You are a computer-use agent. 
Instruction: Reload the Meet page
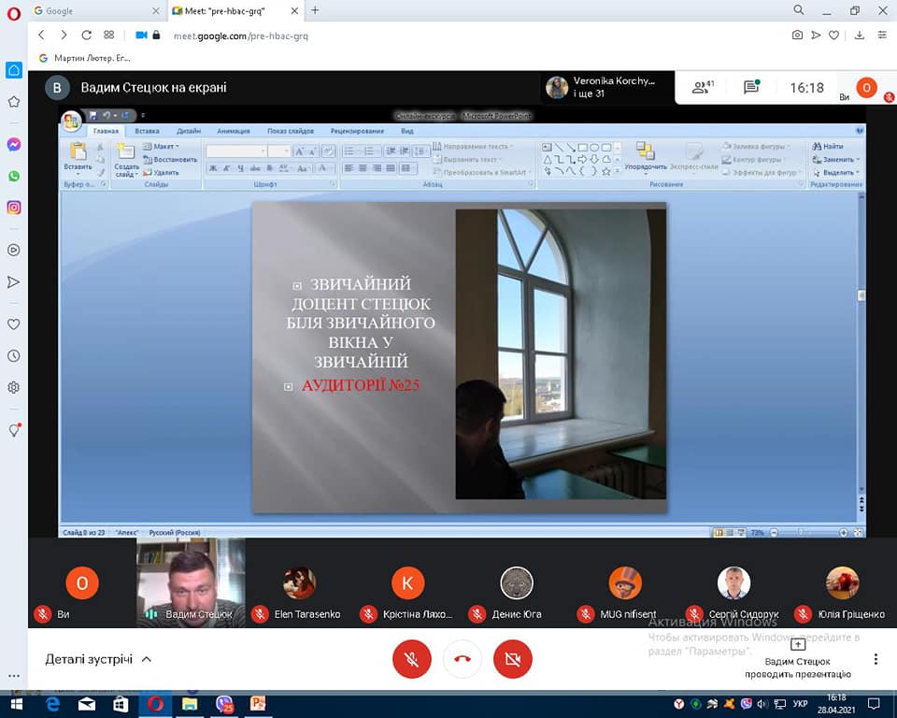(86, 36)
